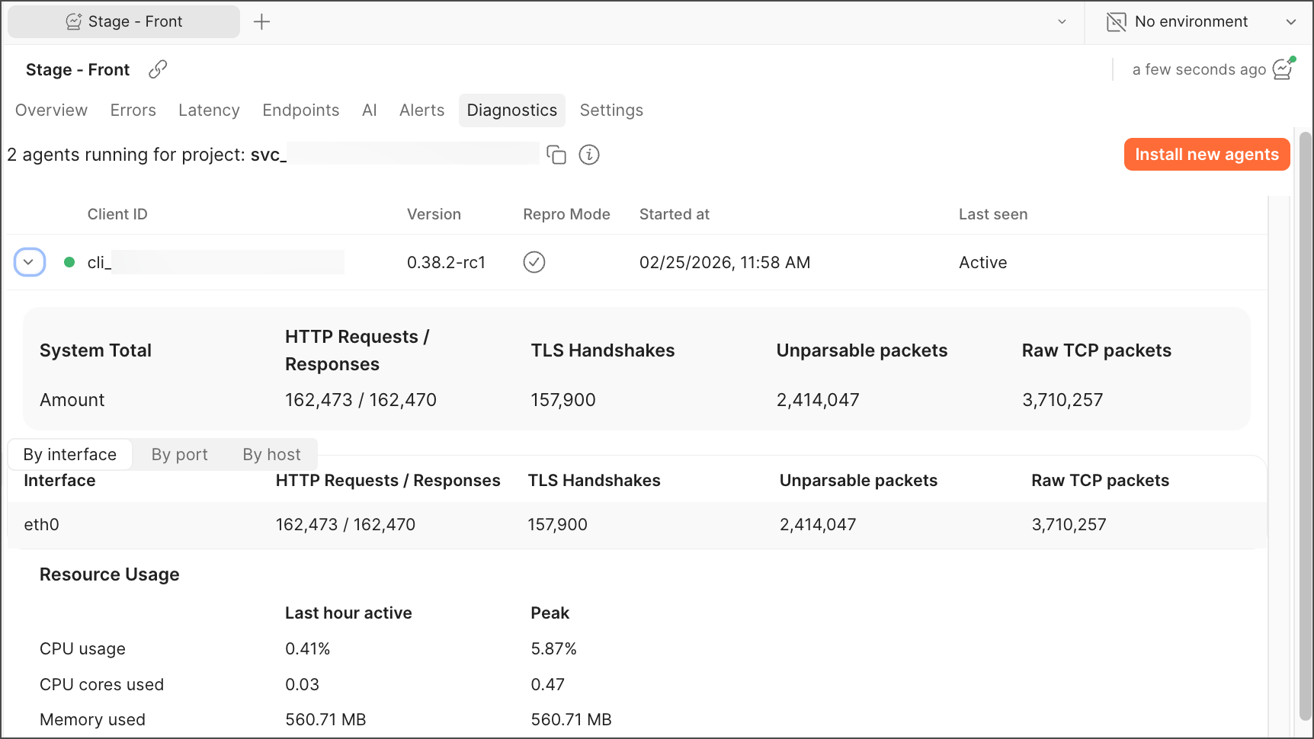Click Install new agents button
The height and width of the screenshot is (739, 1314).
click(1207, 155)
